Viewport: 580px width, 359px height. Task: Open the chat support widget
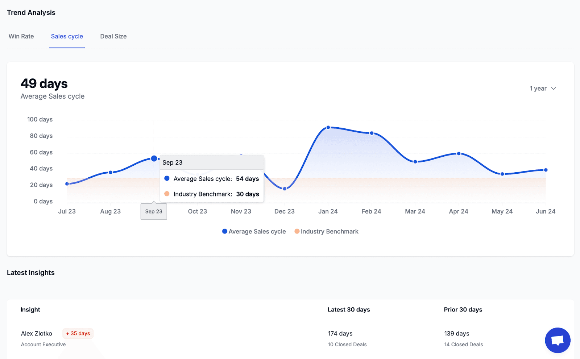557,340
